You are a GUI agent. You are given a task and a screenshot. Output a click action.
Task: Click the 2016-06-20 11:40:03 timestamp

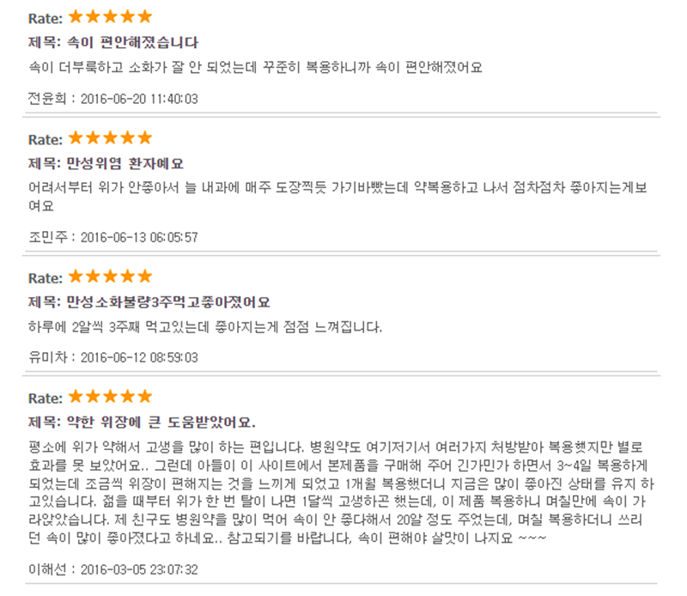coord(139,99)
